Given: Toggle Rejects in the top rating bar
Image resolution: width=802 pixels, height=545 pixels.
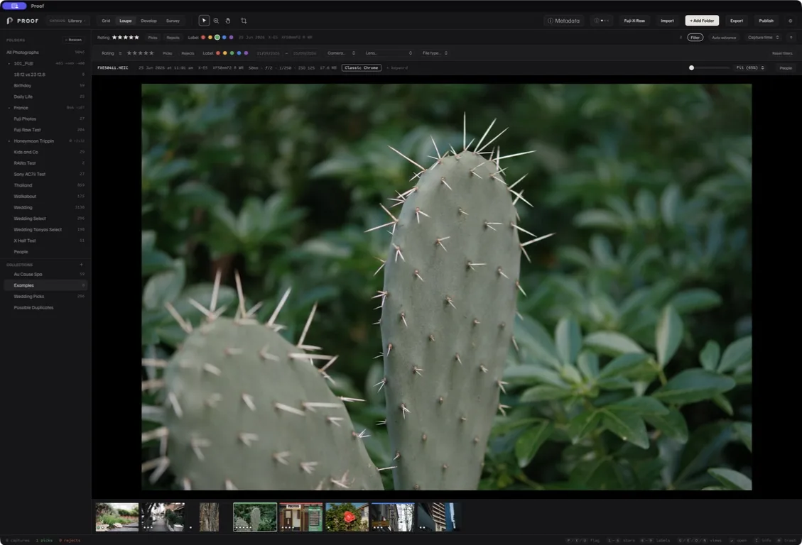Looking at the screenshot, I should [173, 38].
